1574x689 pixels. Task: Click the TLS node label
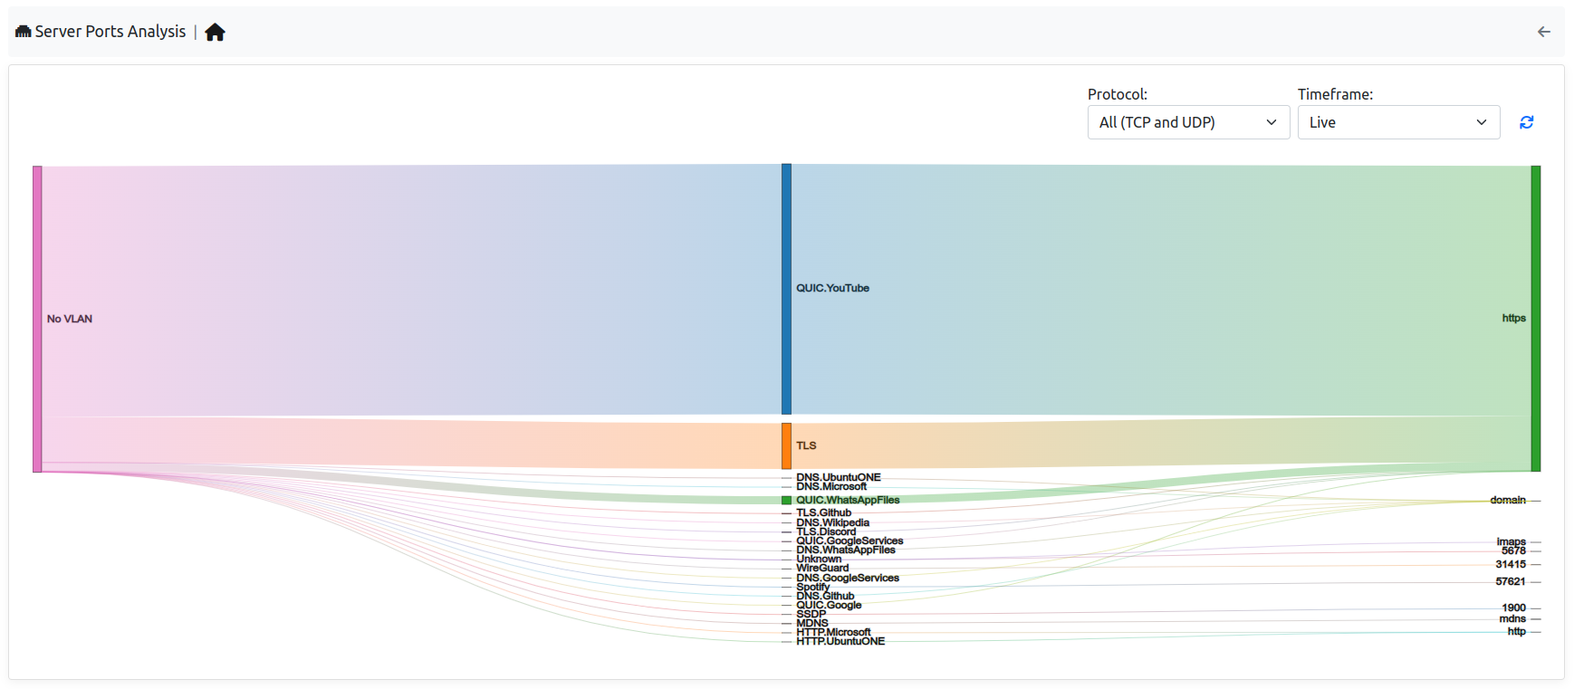click(806, 445)
